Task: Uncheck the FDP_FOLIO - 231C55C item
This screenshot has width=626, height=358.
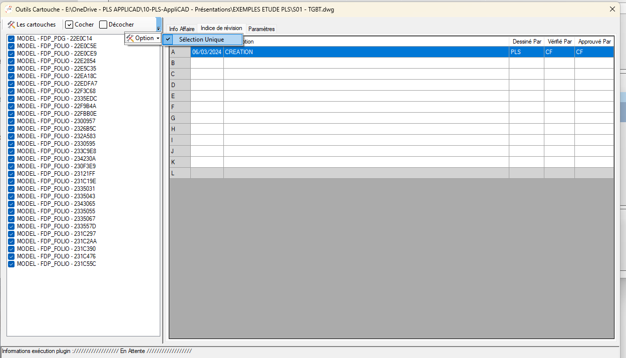Action: pyautogui.click(x=11, y=264)
